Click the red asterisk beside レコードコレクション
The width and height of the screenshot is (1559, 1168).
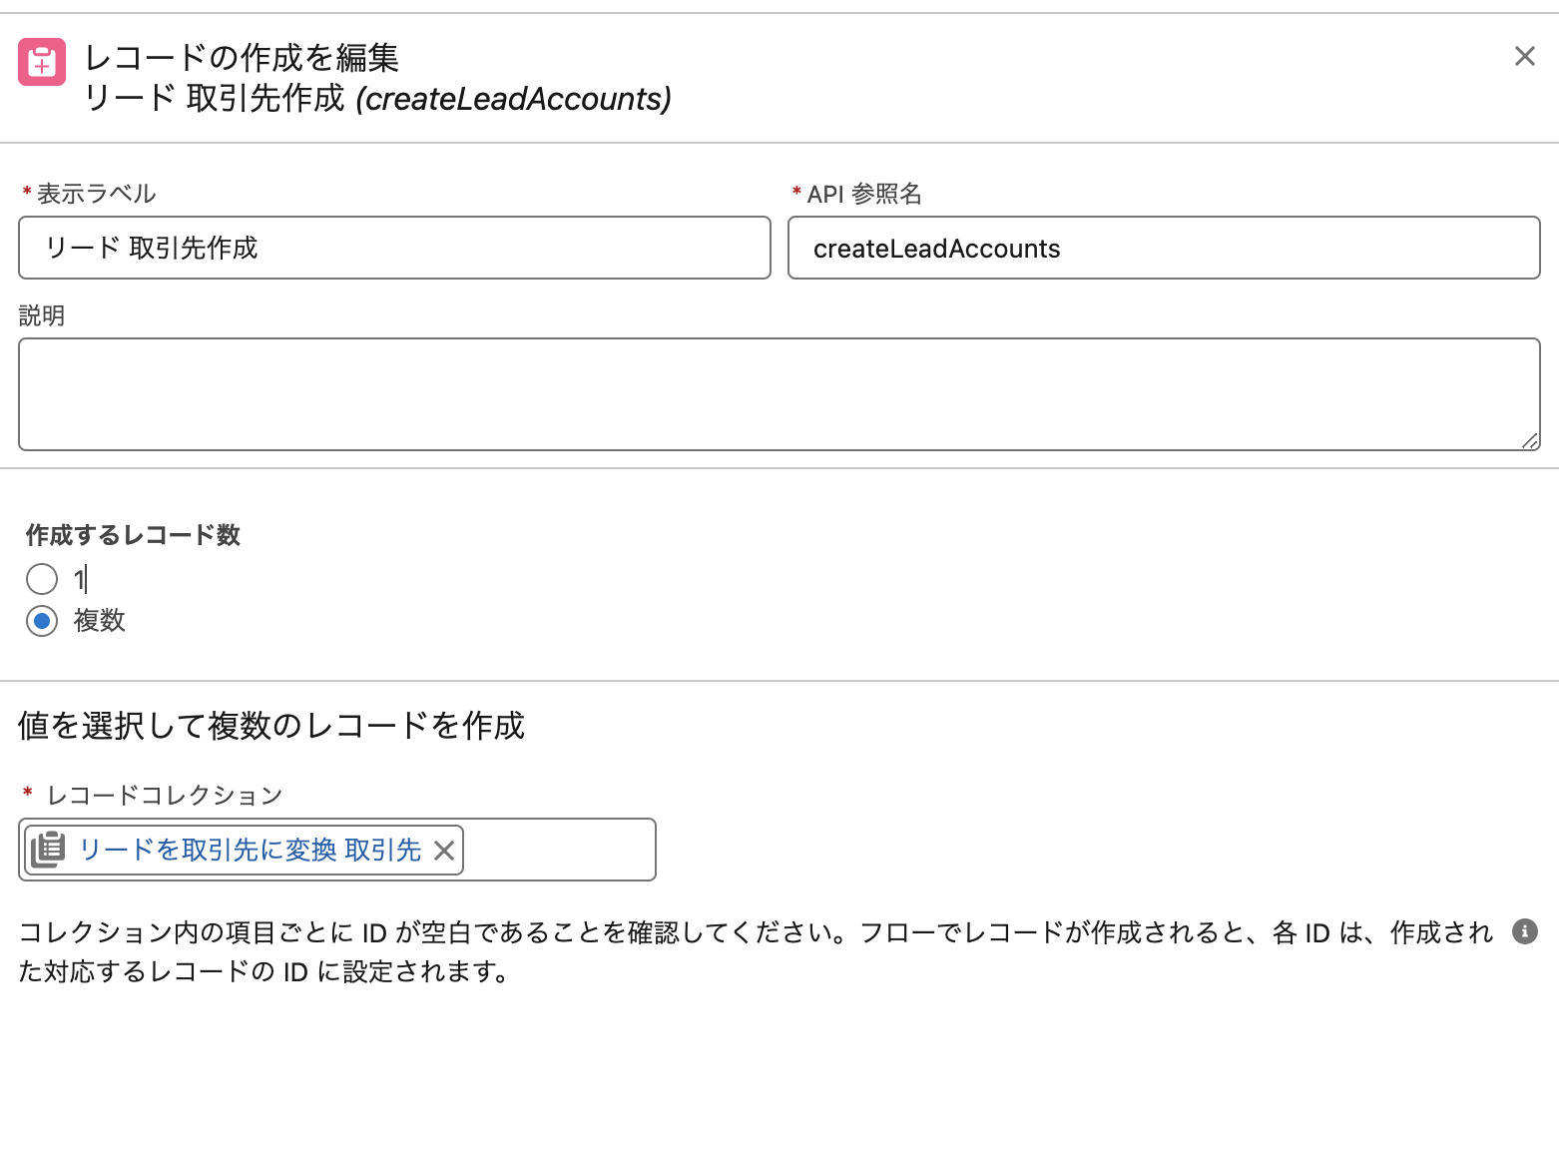27,794
